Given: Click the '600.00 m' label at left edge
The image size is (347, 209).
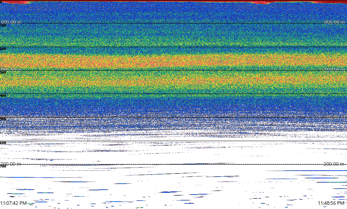Looking at the screenshot, I should pyautogui.click(x=11, y=69).
